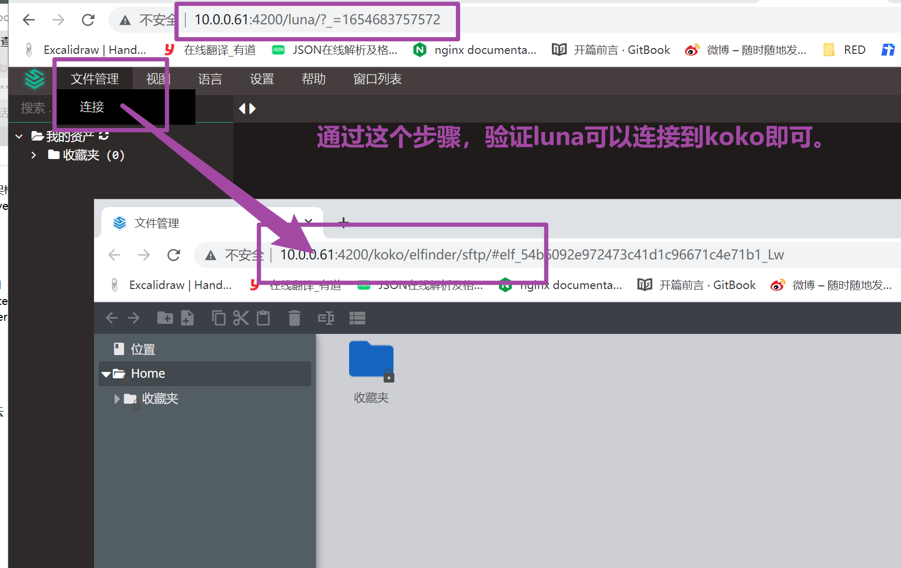The height and width of the screenshot is (568, 901).
Task: Click the delete trash icon in elFinder
Action: (x=294, y=318)
